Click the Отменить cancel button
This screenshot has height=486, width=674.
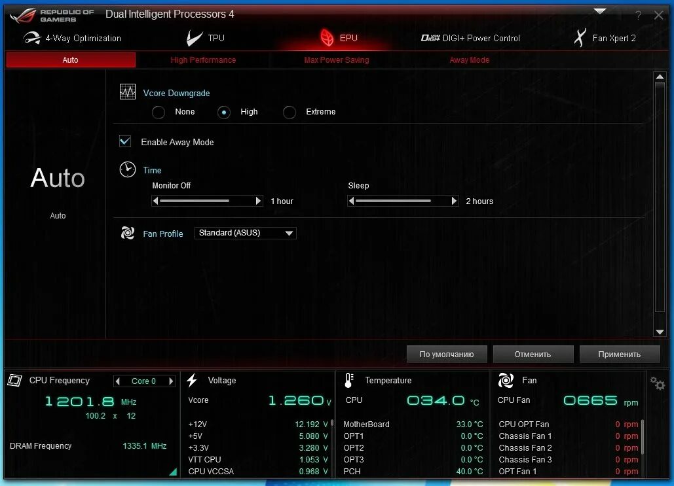(x=533, y=354)
